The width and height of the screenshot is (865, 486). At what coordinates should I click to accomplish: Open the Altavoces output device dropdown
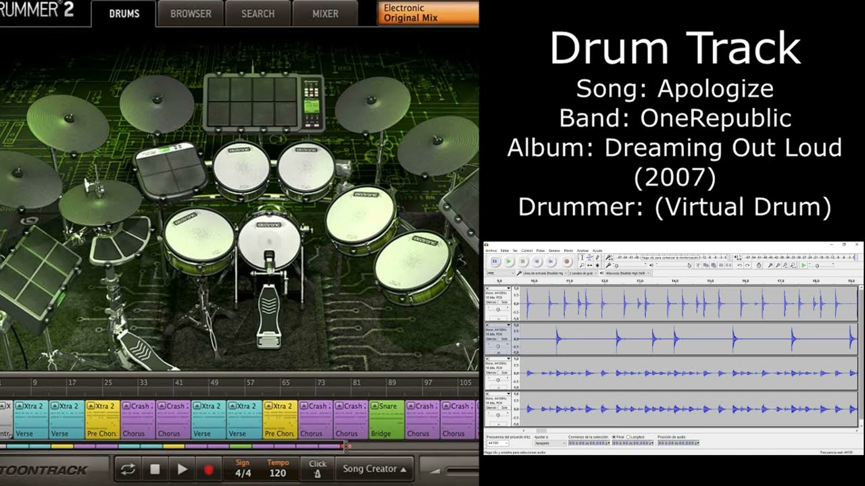[x=628, y=273]
